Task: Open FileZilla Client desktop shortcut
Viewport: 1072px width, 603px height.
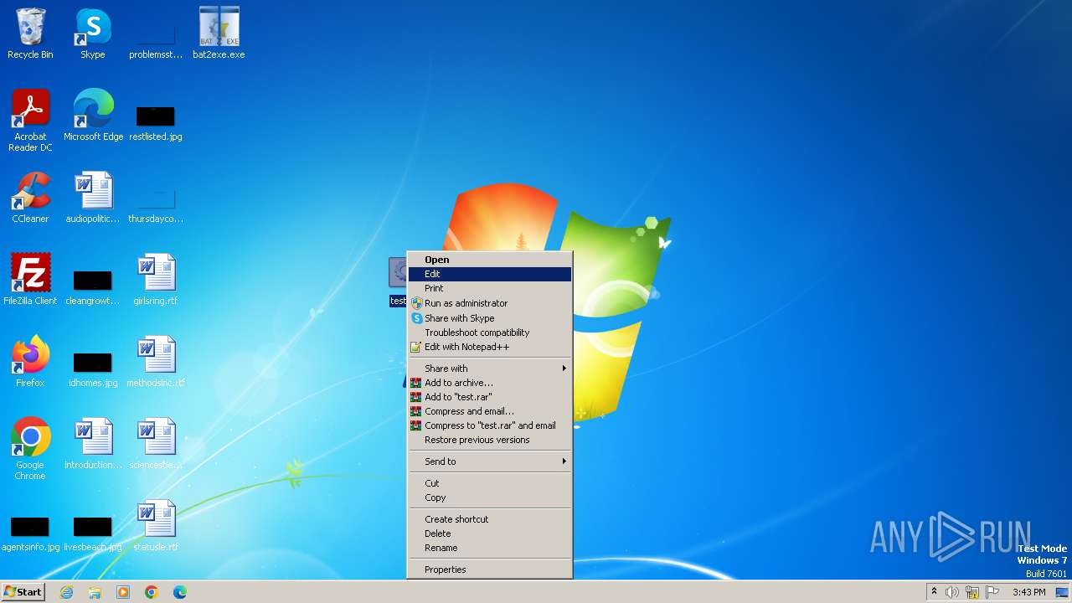Action: click(x=30, y=280)
